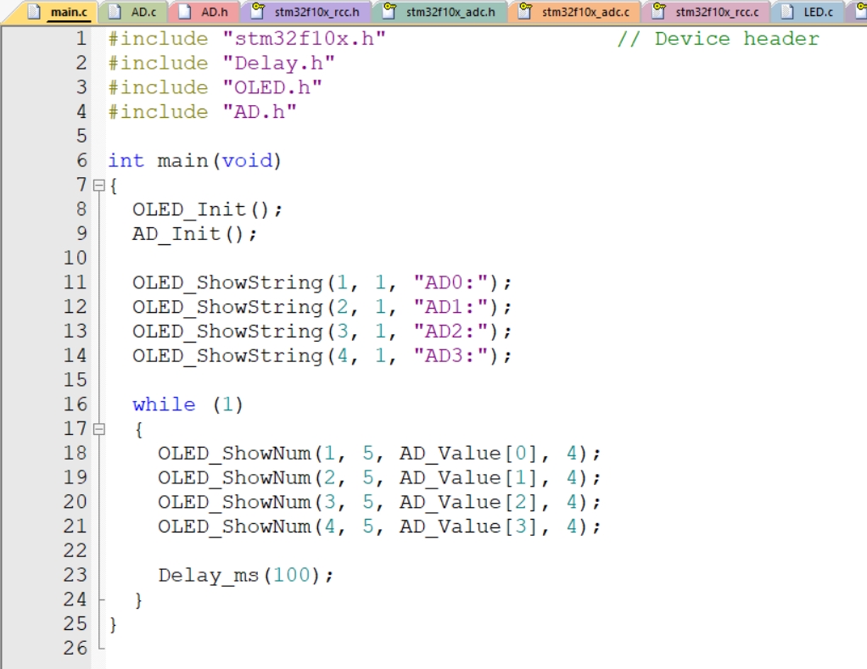Click the "AD0:" string literal

[x=451, y=282]
